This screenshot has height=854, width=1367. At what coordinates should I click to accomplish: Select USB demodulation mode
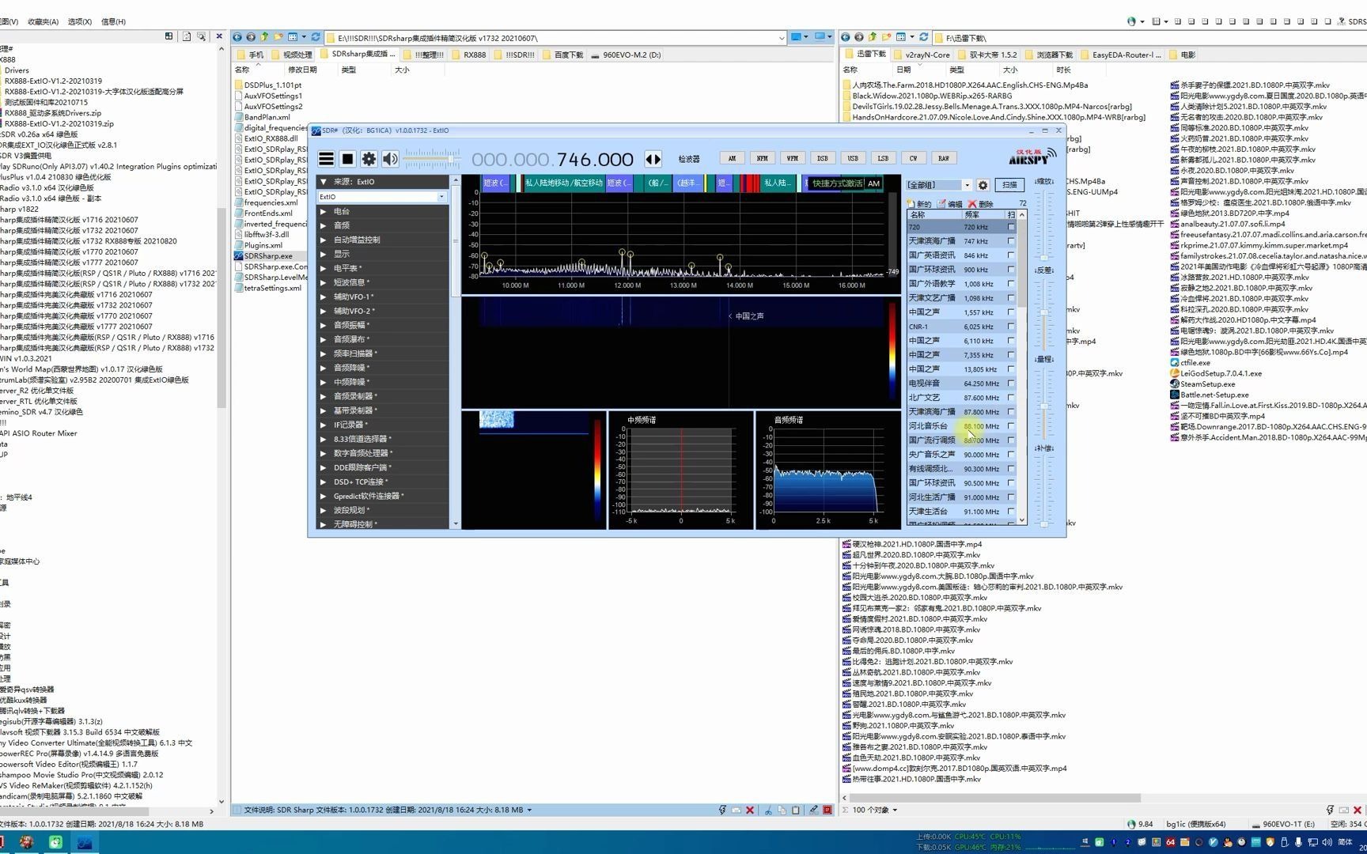point(853,158)
